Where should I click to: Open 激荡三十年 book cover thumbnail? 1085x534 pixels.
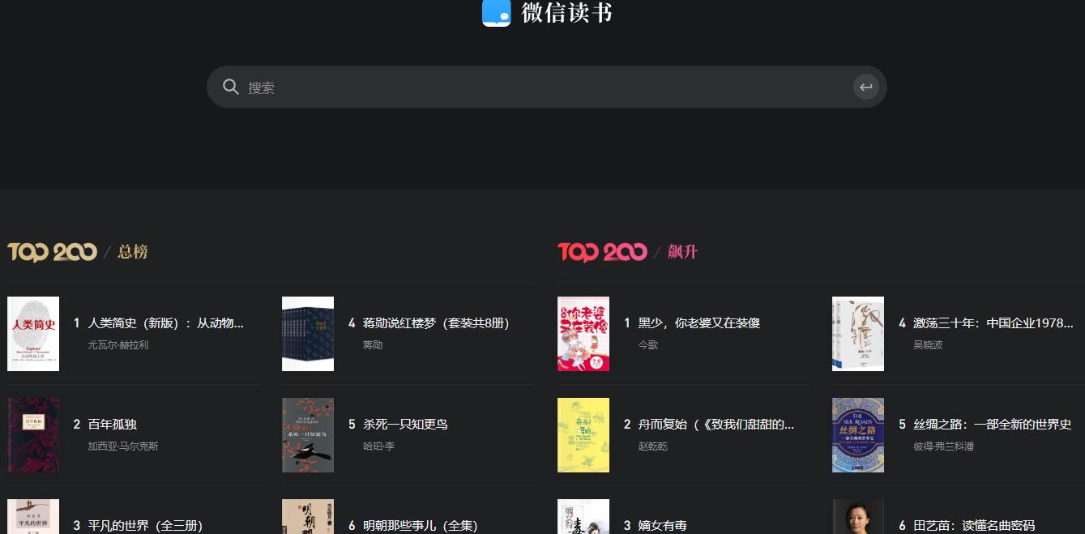[858, 334]
